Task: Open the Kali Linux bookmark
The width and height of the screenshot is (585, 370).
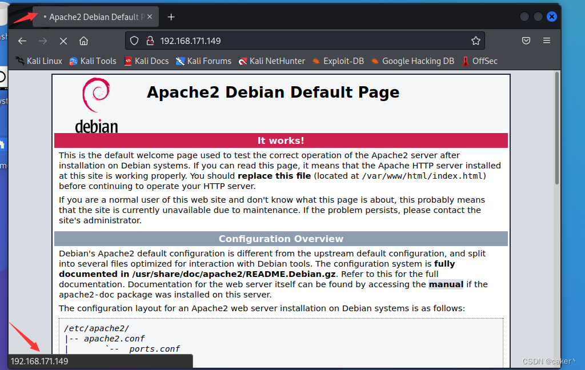Action: tap(39, 61)
